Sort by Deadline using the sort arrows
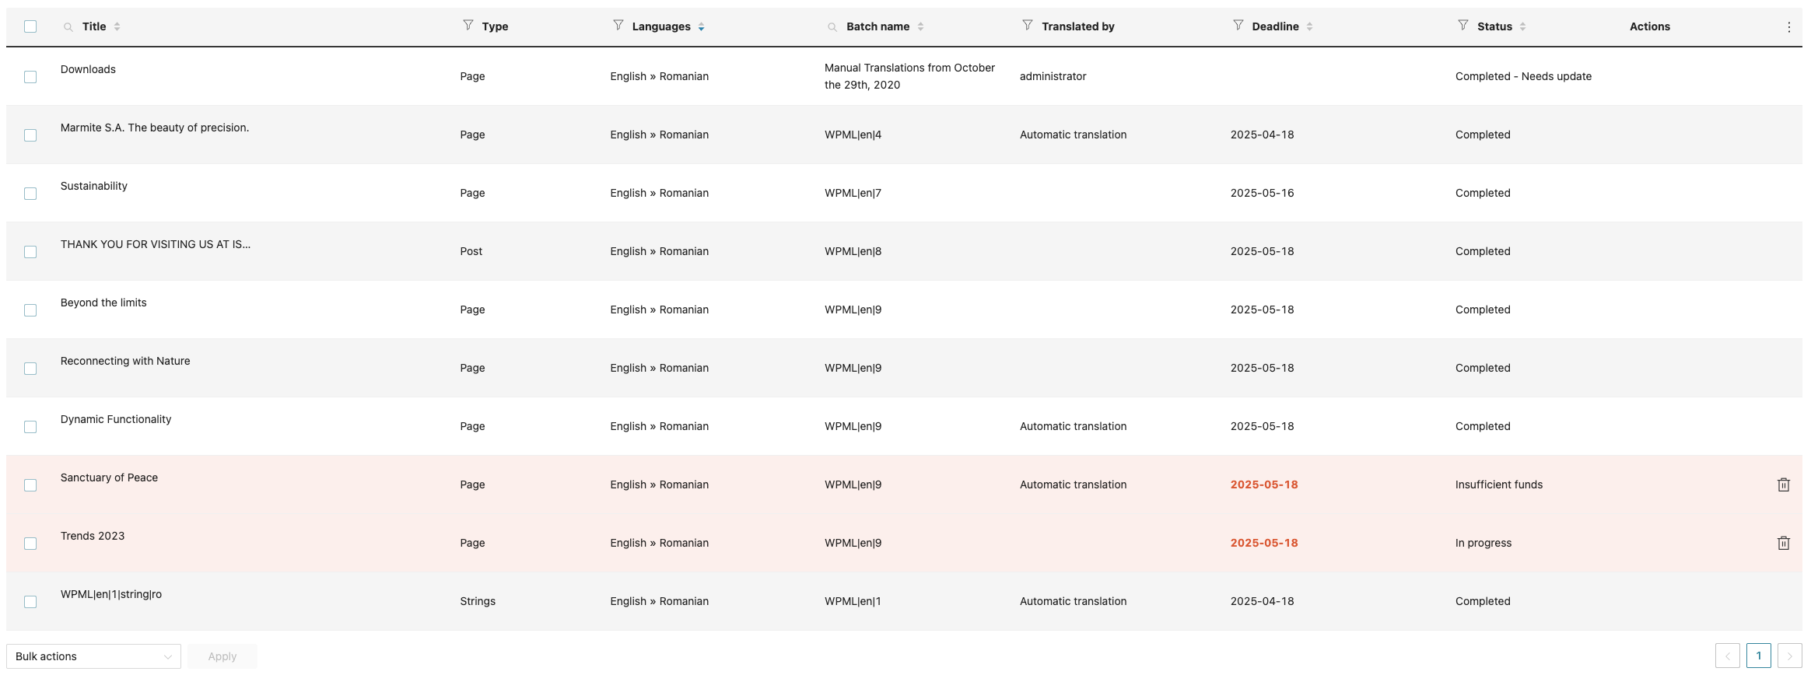Viewport: 1811px width, 682px height. coord(1309,26)
